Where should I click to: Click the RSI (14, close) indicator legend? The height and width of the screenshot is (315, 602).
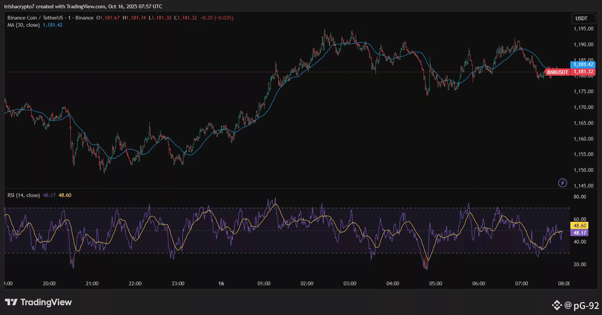click(x=24, y=195)
